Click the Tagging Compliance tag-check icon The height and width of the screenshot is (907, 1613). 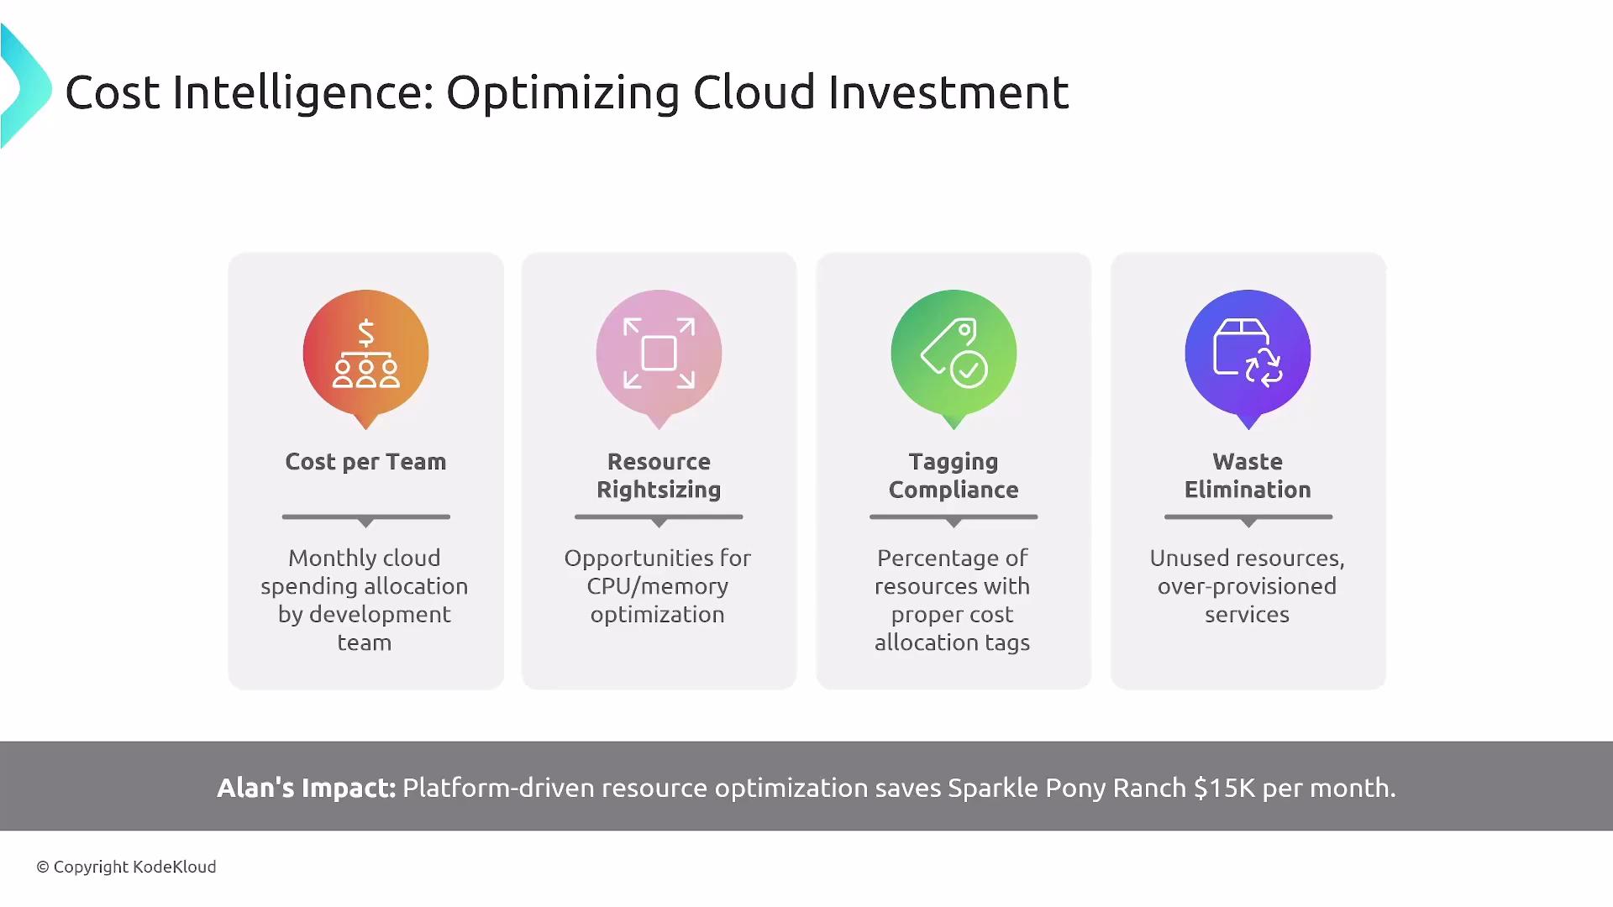click(x=954, y=354)
